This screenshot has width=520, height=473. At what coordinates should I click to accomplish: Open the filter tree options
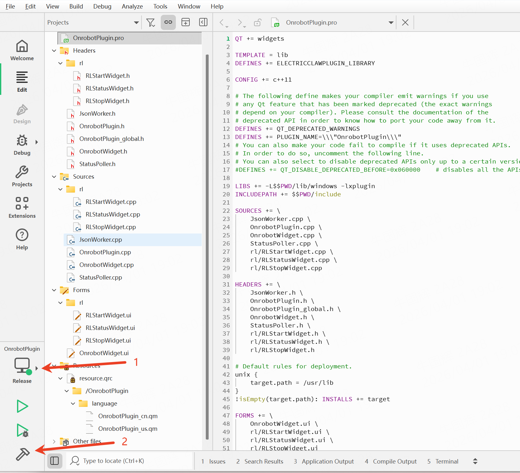point(151,22)
